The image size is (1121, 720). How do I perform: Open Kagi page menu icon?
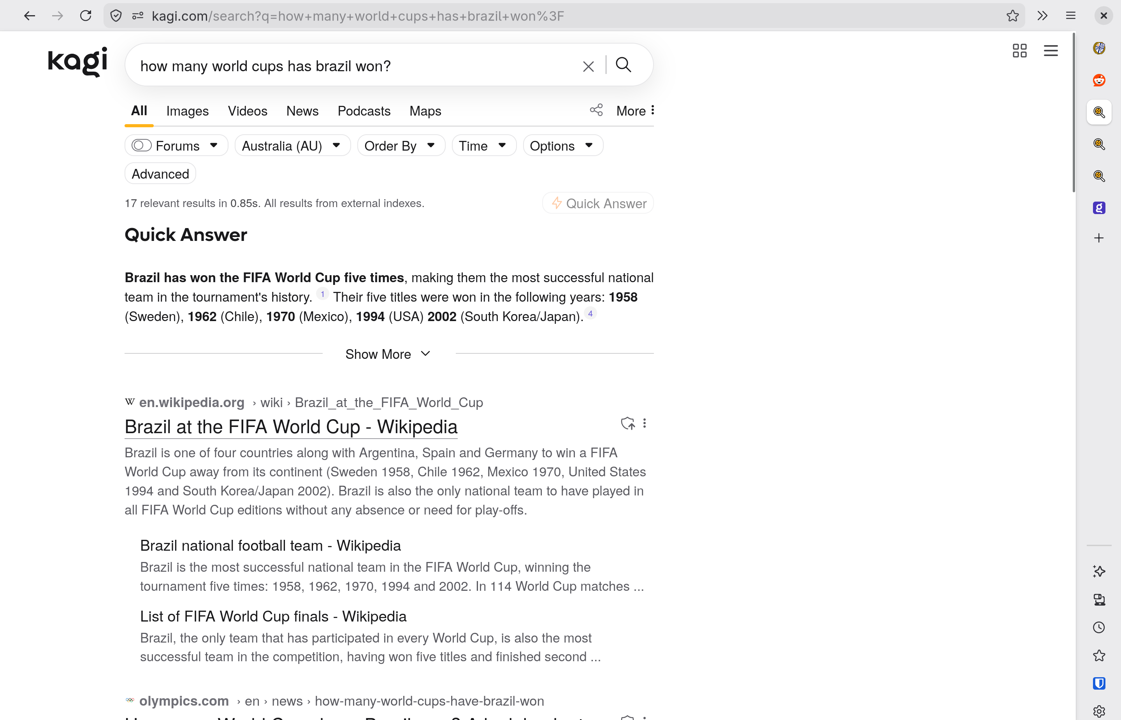1051,51
